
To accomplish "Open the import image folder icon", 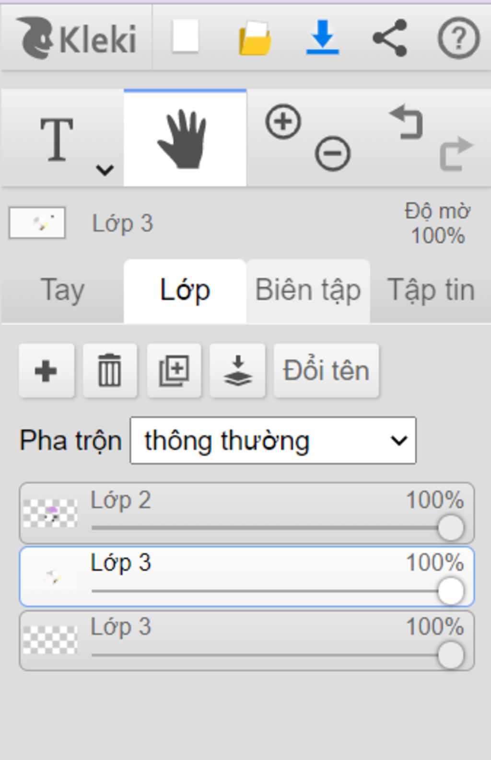I will (255, 38).
